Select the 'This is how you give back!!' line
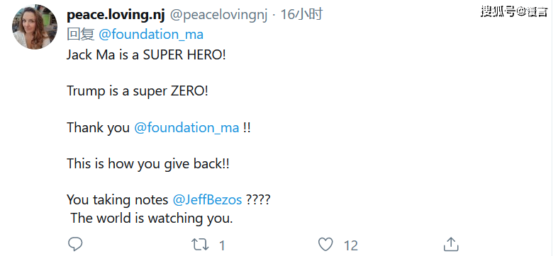Viewport: 558px width, 256px height. 148,163
